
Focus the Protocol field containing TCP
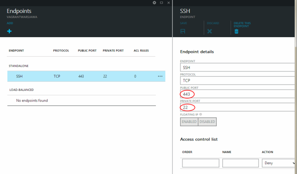pos(237,80)
